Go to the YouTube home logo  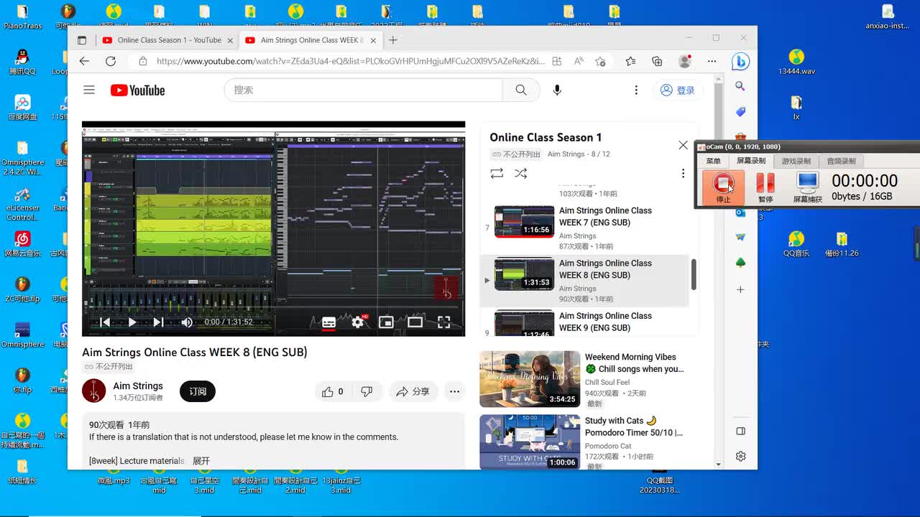[137, 90]
